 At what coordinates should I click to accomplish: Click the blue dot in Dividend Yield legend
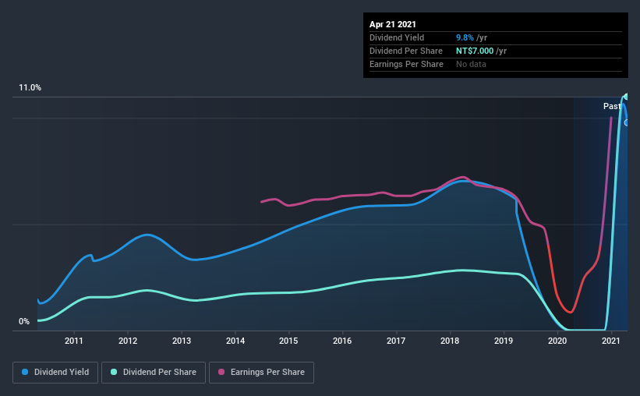pyautogui.click(x=23, y=373)
